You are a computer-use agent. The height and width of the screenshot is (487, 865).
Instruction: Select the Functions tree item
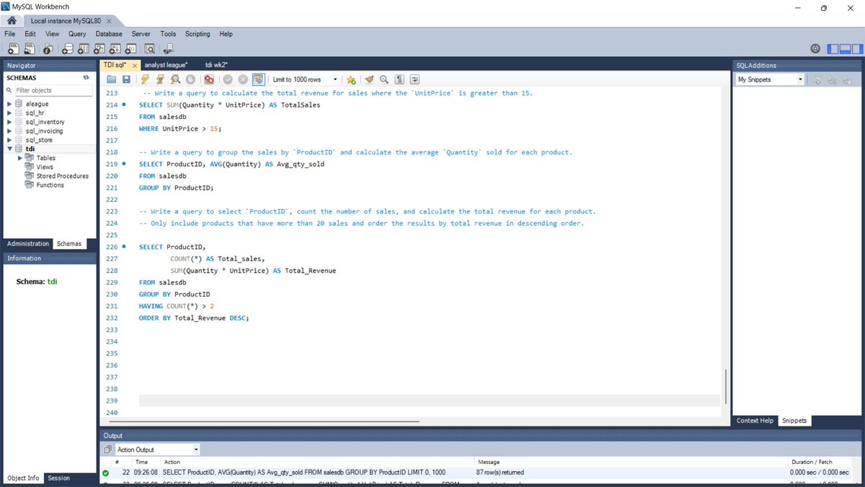[x=50, y=185]
